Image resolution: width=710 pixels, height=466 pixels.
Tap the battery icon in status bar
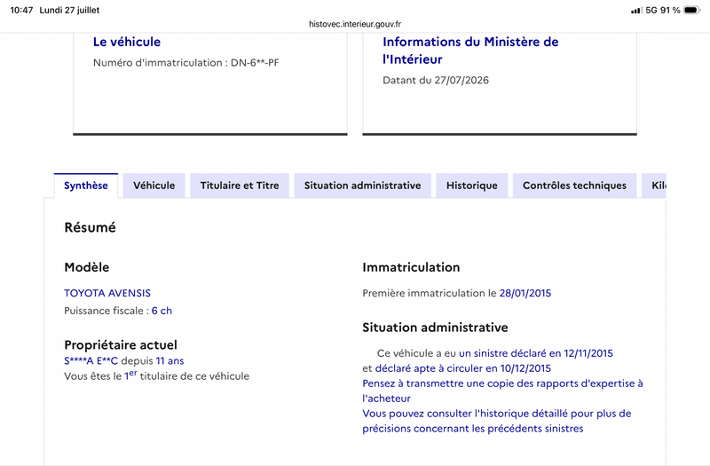click(x=692, y=10)
